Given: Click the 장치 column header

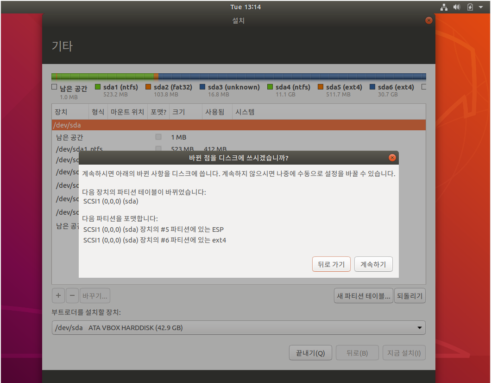Looking at the screenshot, I should pos(70,112).
